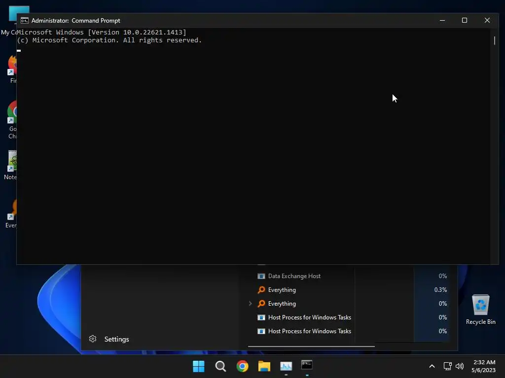Show hidden system tray icons

point(432,366)
